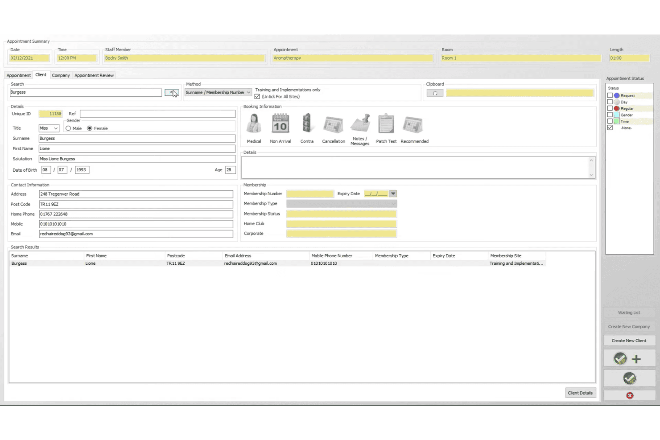The image size is (660, 440).
Task: Click the Waiting List button
Action: point(629,313)
